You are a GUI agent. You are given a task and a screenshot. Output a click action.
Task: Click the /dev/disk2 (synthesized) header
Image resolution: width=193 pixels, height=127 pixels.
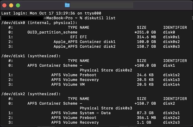click(31, 94)
